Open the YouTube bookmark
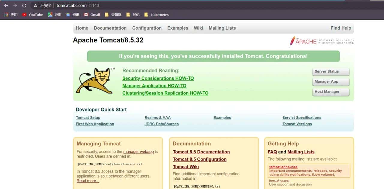Viewport: 384px width, 189px height. [x=32, y=14]
